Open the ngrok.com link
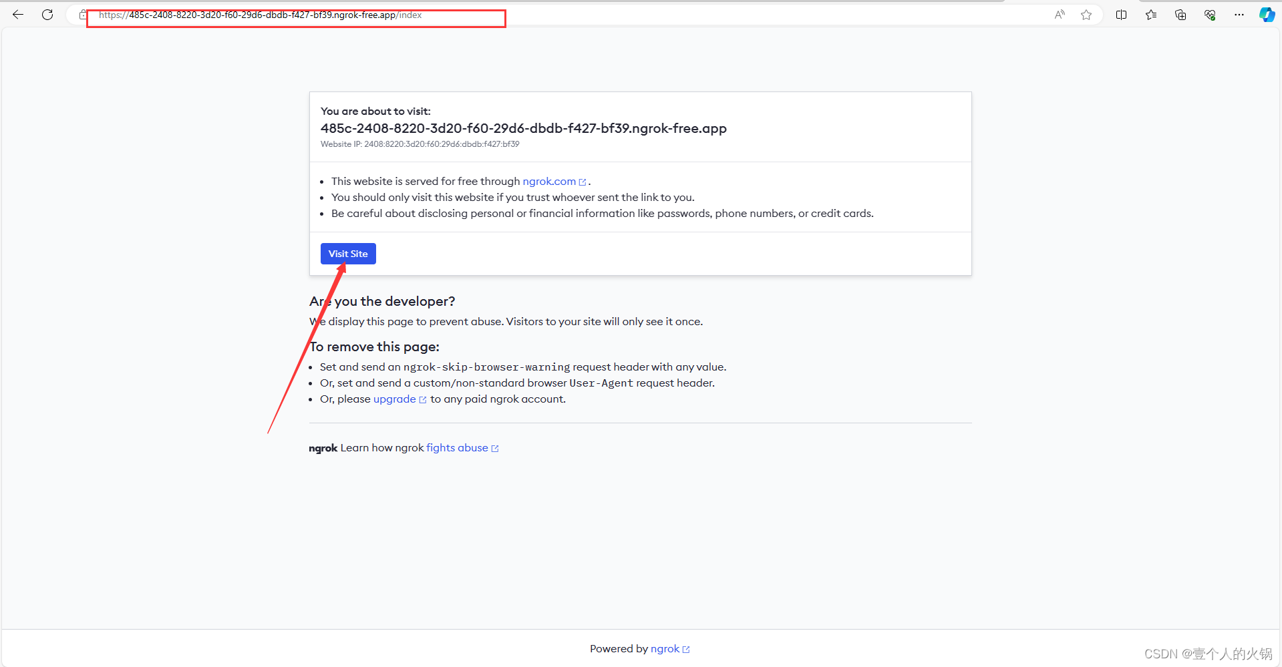This screenshot has height=667, width=1282. [x=549, y=182]
